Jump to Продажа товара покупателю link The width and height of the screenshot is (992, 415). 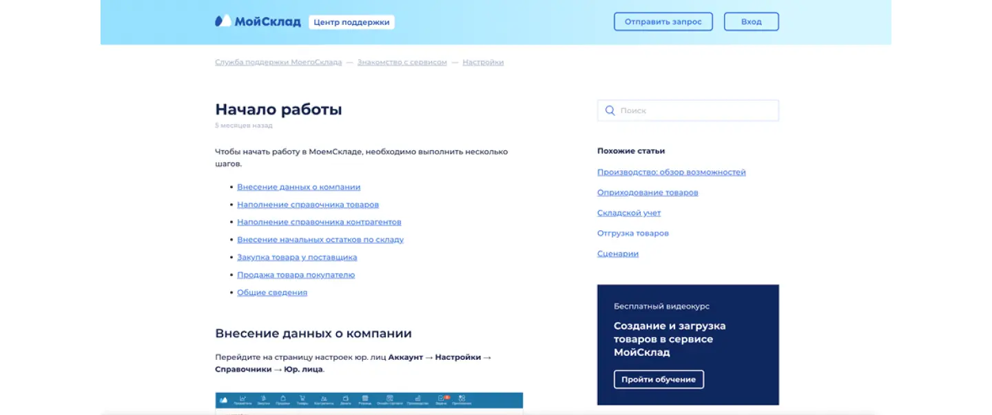[296, 274]
